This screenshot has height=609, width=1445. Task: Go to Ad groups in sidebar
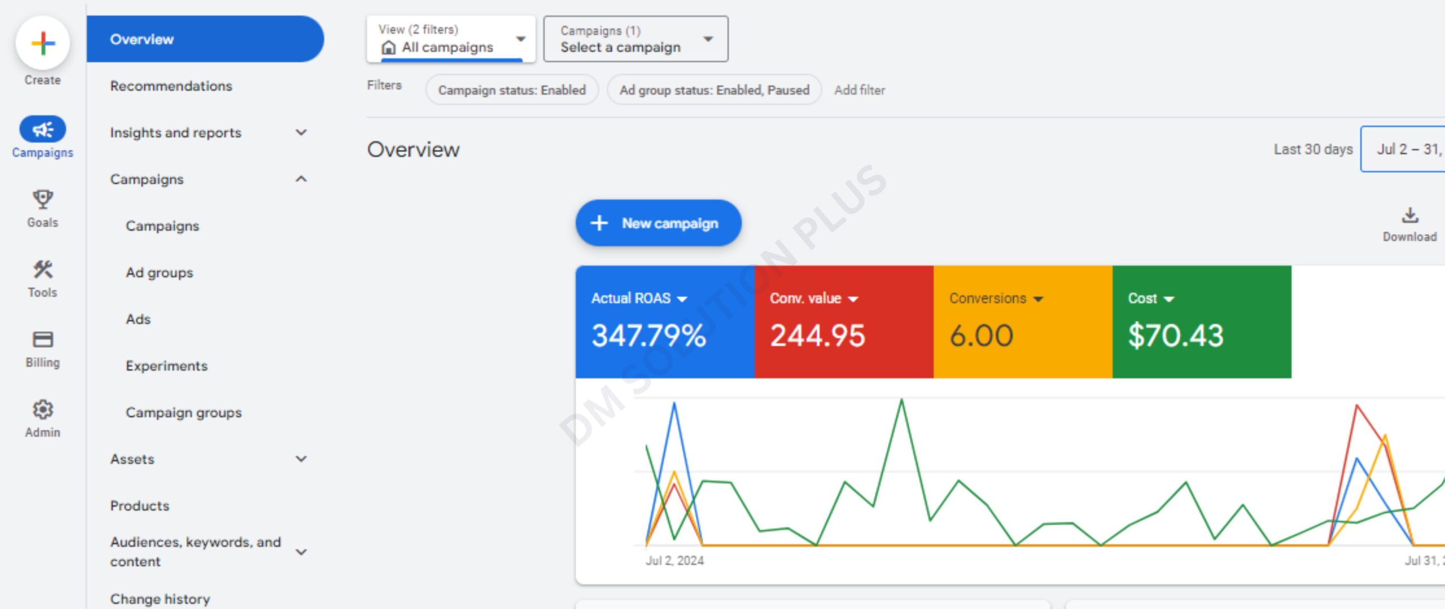click(159, 273)
